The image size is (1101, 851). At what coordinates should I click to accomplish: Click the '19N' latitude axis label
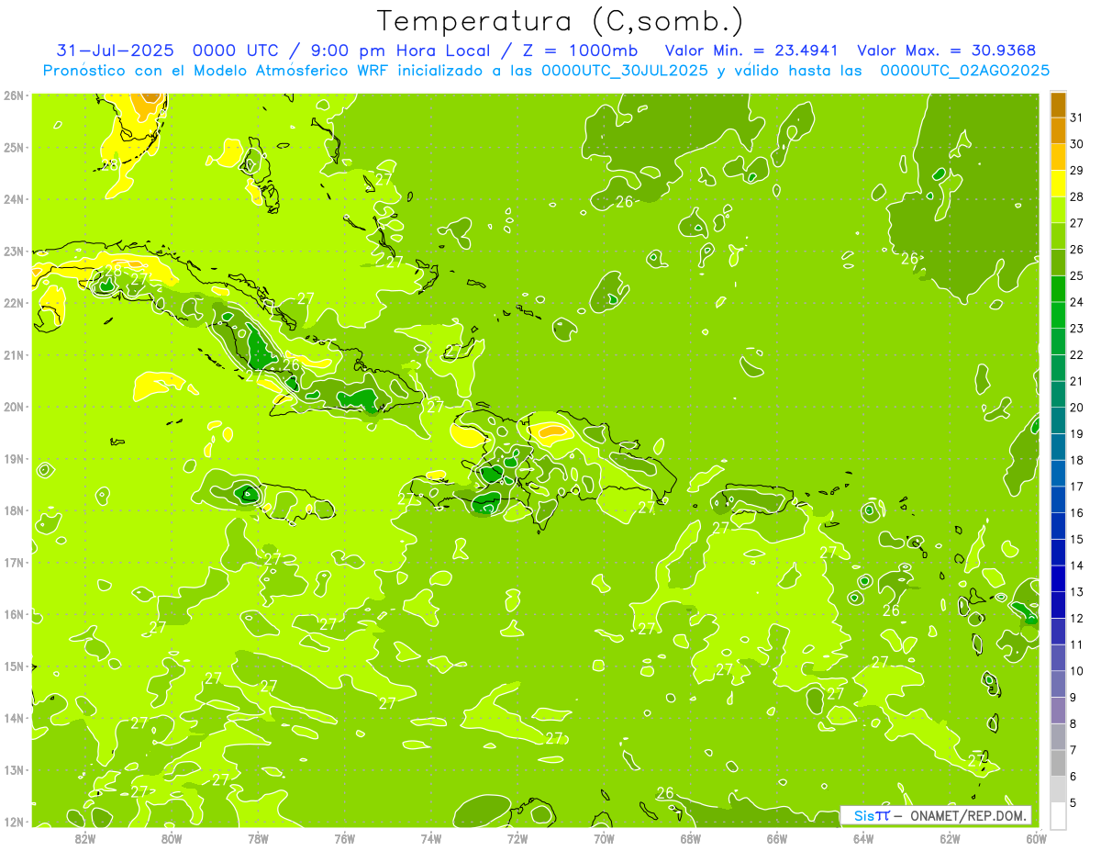coord(14,459)
